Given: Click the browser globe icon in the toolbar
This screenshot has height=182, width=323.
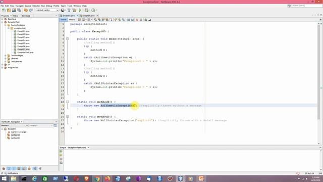Looking at the screenshot, I should tap(63, 10).
